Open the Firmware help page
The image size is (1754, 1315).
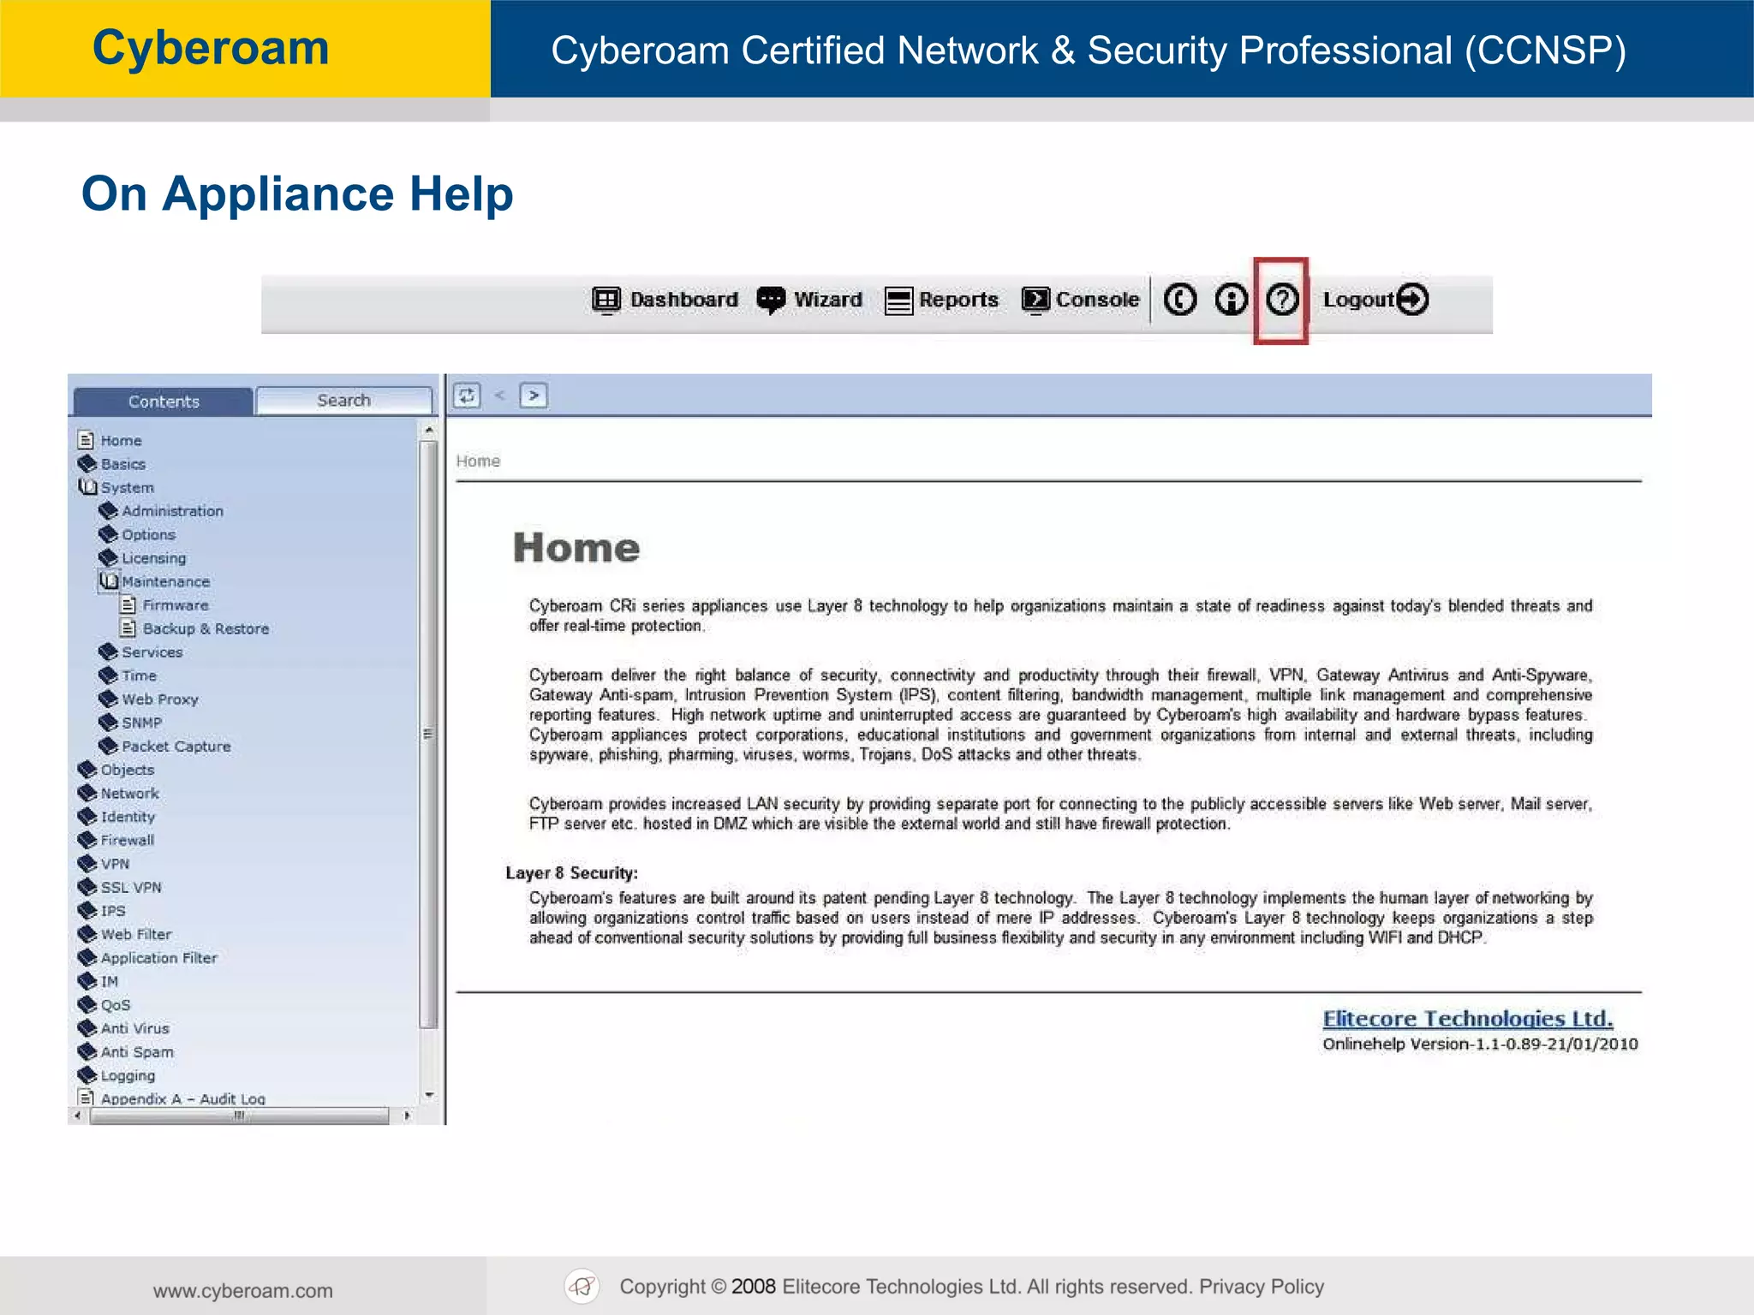176,605
